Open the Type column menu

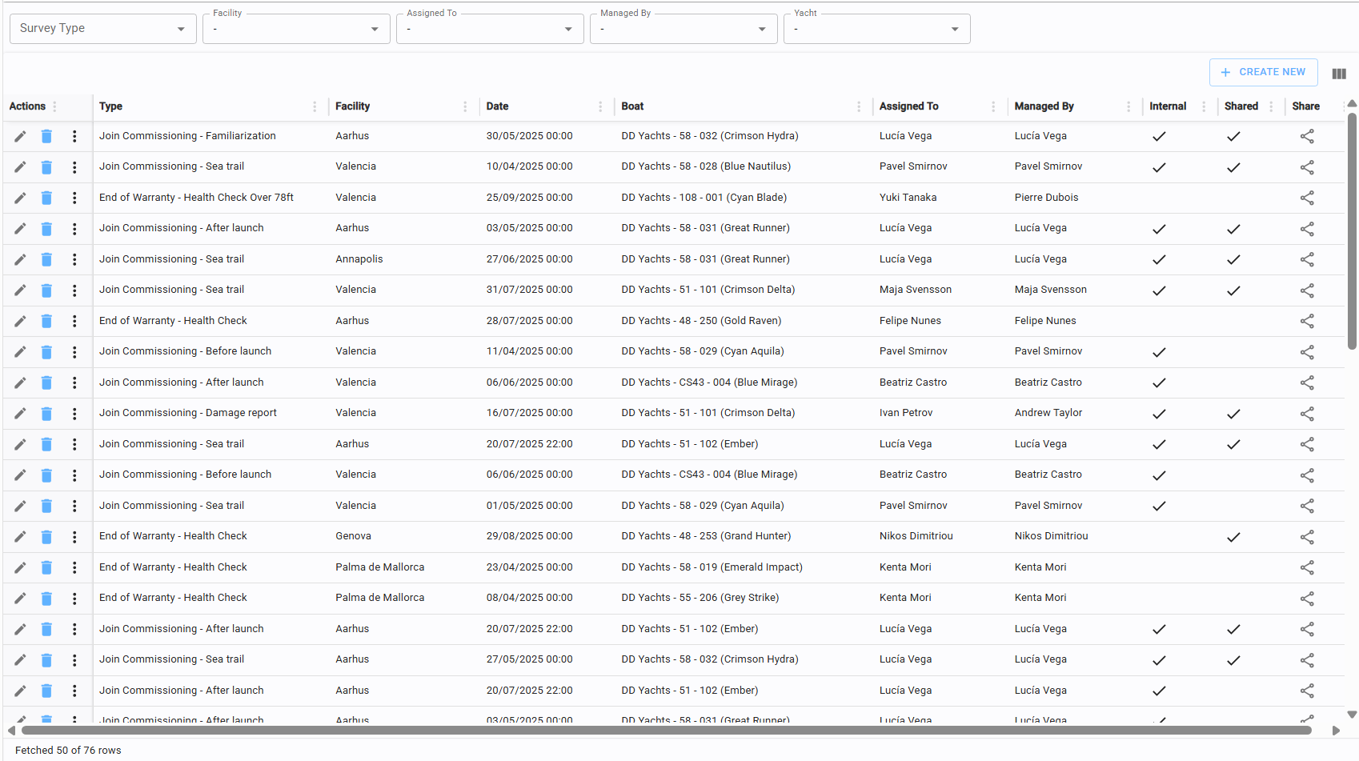(315, 106)
